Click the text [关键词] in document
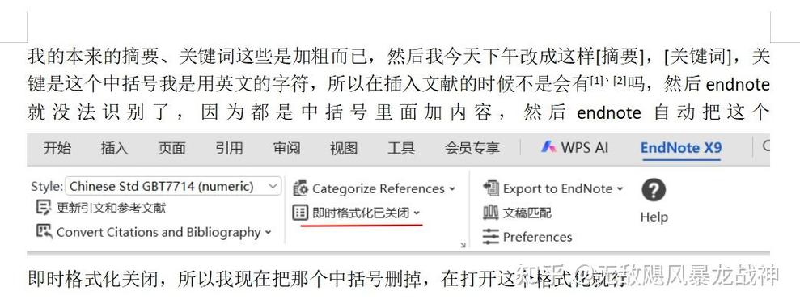 [x=697, y=57]
